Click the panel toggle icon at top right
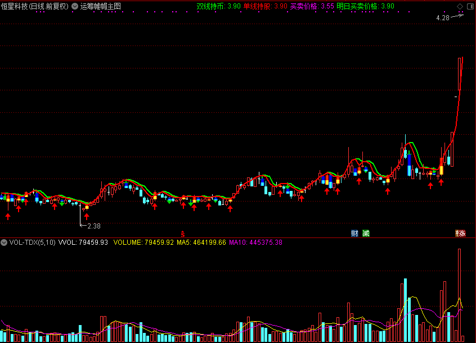The height and width of the screenshot is (343, 476). click(470, 6)
